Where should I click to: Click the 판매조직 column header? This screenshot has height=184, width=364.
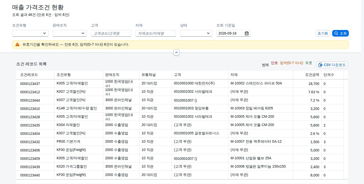(x=121, y=75)
